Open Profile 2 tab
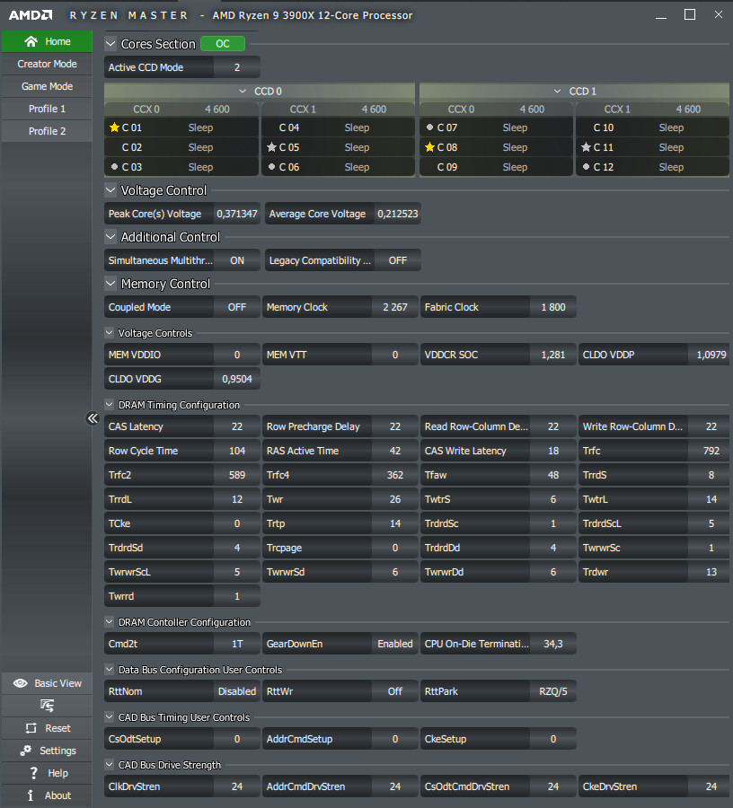733x808 pixels. click(x=47, y=131)
